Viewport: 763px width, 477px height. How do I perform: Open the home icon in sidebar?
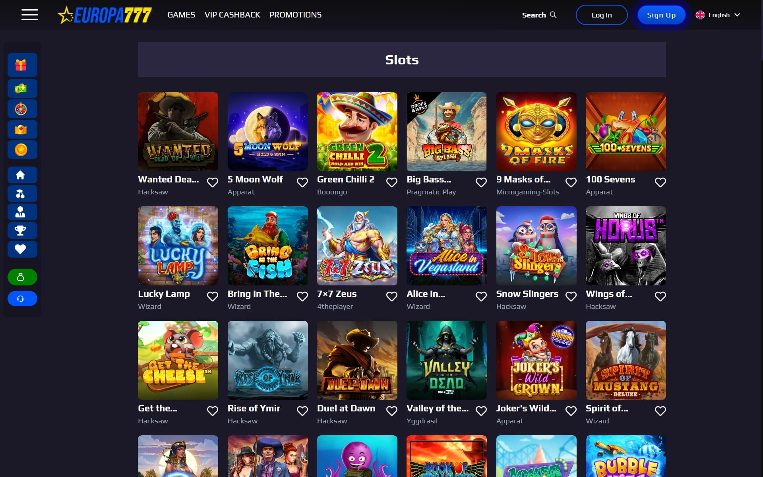point(22,175)
